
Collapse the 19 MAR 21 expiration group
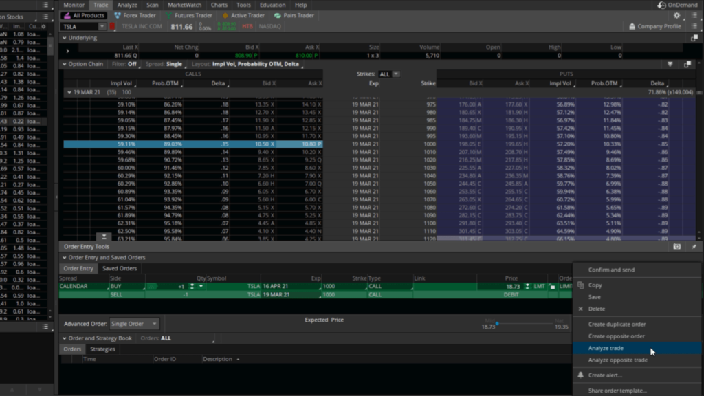pyautogui.click(x=69, y=93)
